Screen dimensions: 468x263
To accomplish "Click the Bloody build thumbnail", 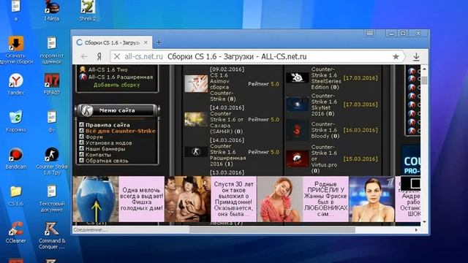I will [x=298, y=130].
